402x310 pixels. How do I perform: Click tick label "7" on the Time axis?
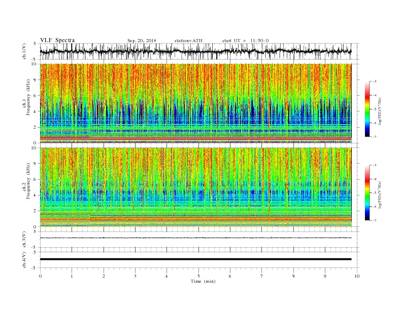pos(262,276)
